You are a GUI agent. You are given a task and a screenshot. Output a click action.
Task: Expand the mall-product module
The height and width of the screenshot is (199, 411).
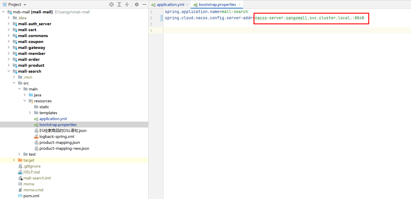(9, 65)
